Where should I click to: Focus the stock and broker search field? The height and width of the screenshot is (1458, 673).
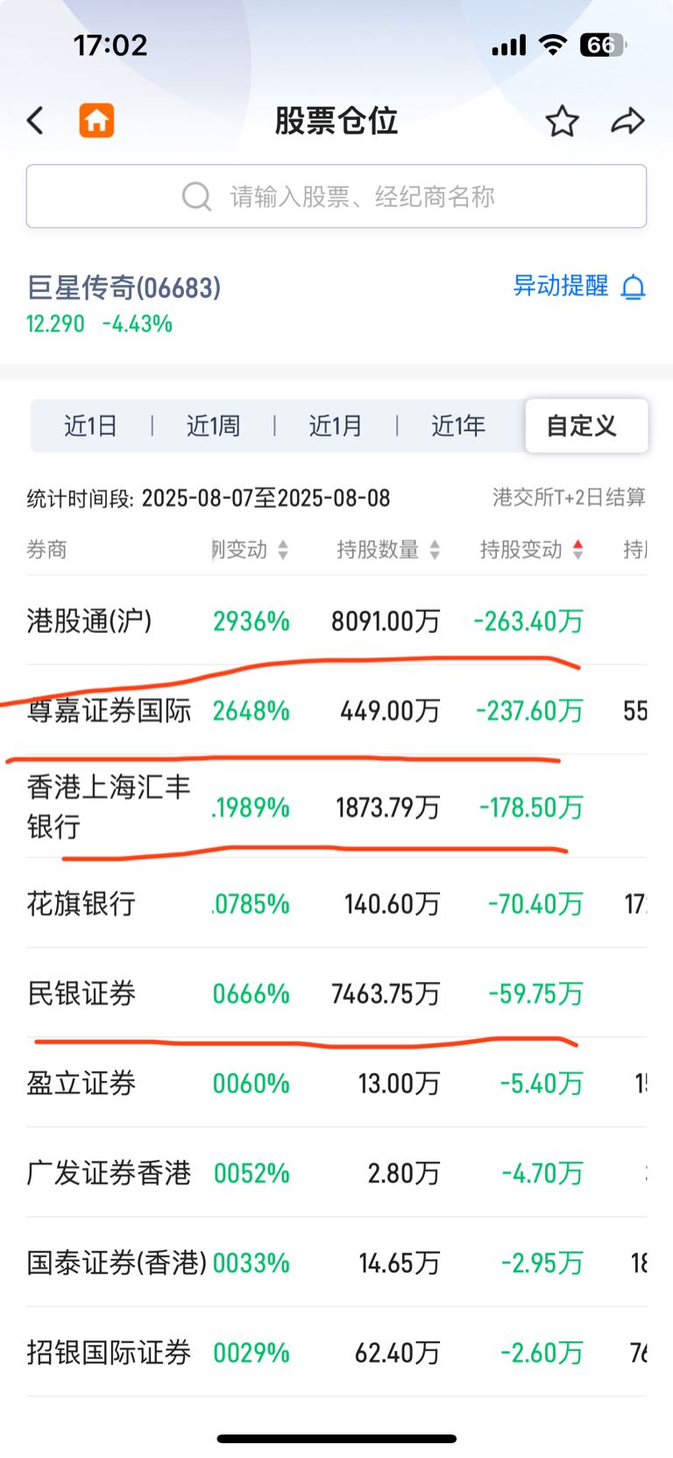336,196
